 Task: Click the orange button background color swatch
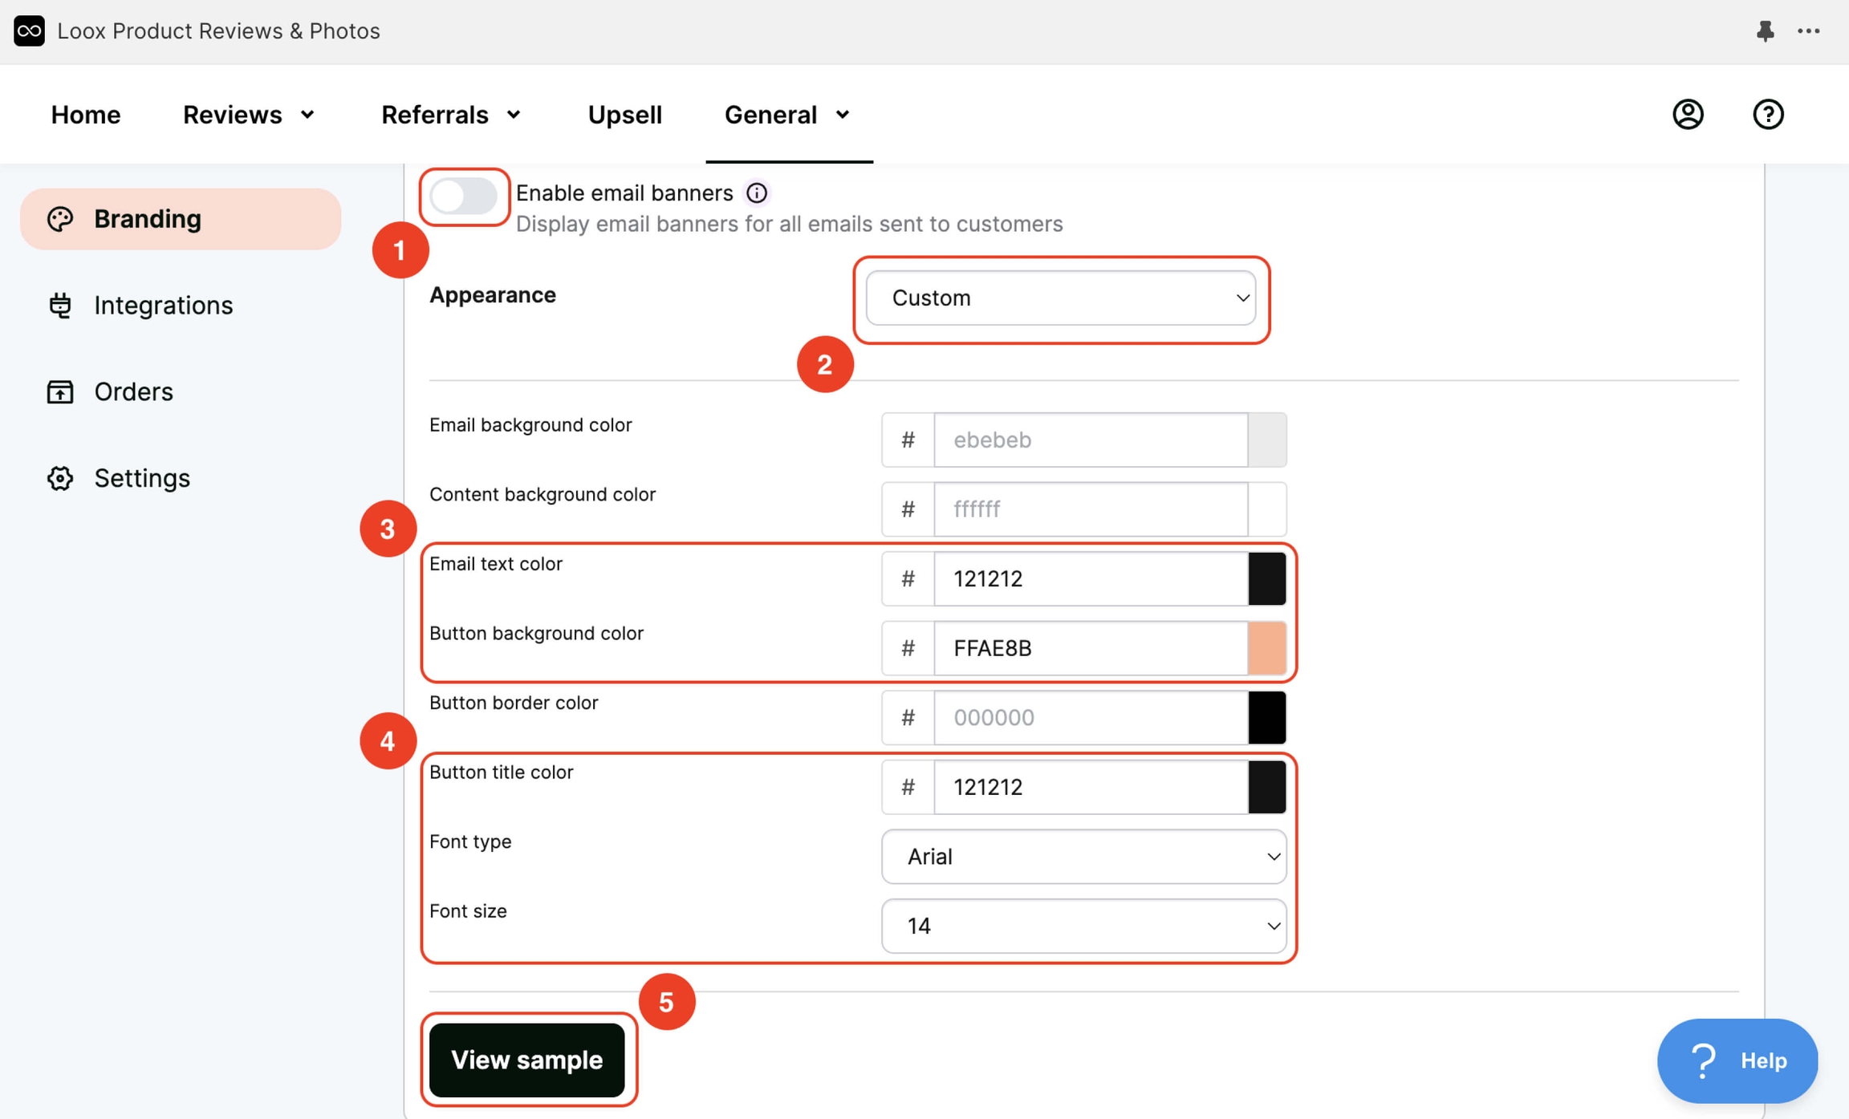coord(1268,648)
